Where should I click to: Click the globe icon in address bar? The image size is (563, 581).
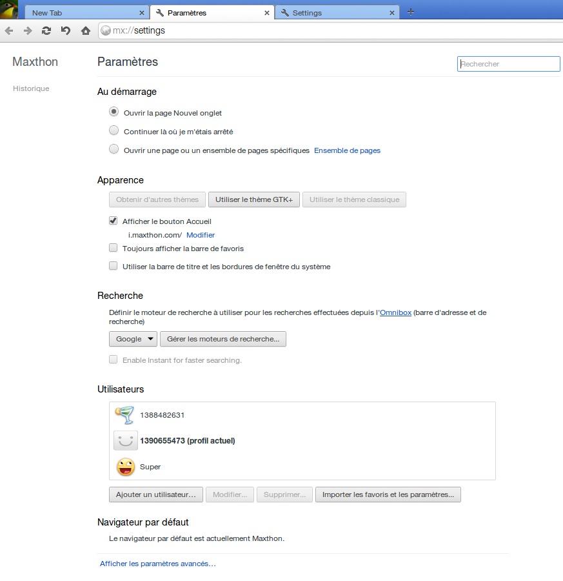tap(106, 30)
